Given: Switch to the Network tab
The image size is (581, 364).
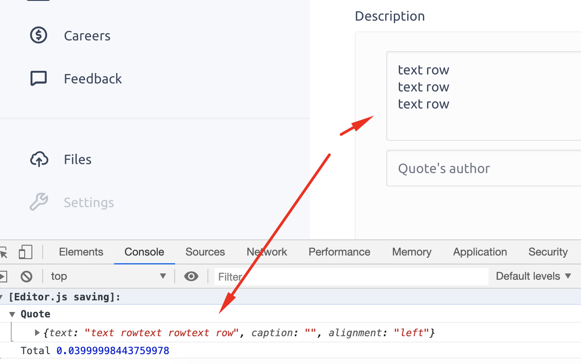Looking at the screenshot, I should click(267, 251).
